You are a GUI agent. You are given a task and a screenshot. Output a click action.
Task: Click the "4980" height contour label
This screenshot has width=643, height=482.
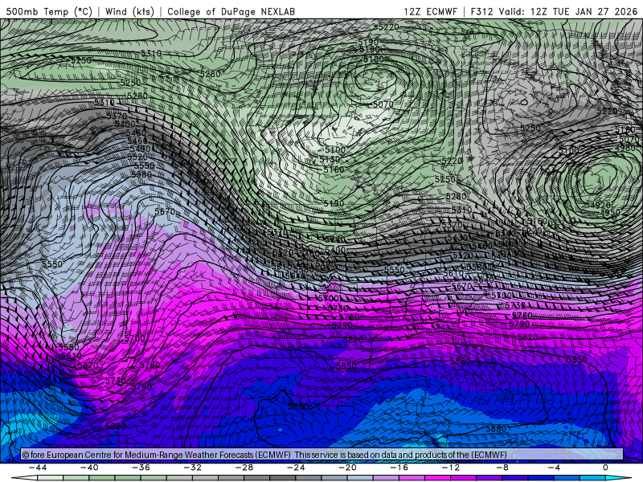626,148
